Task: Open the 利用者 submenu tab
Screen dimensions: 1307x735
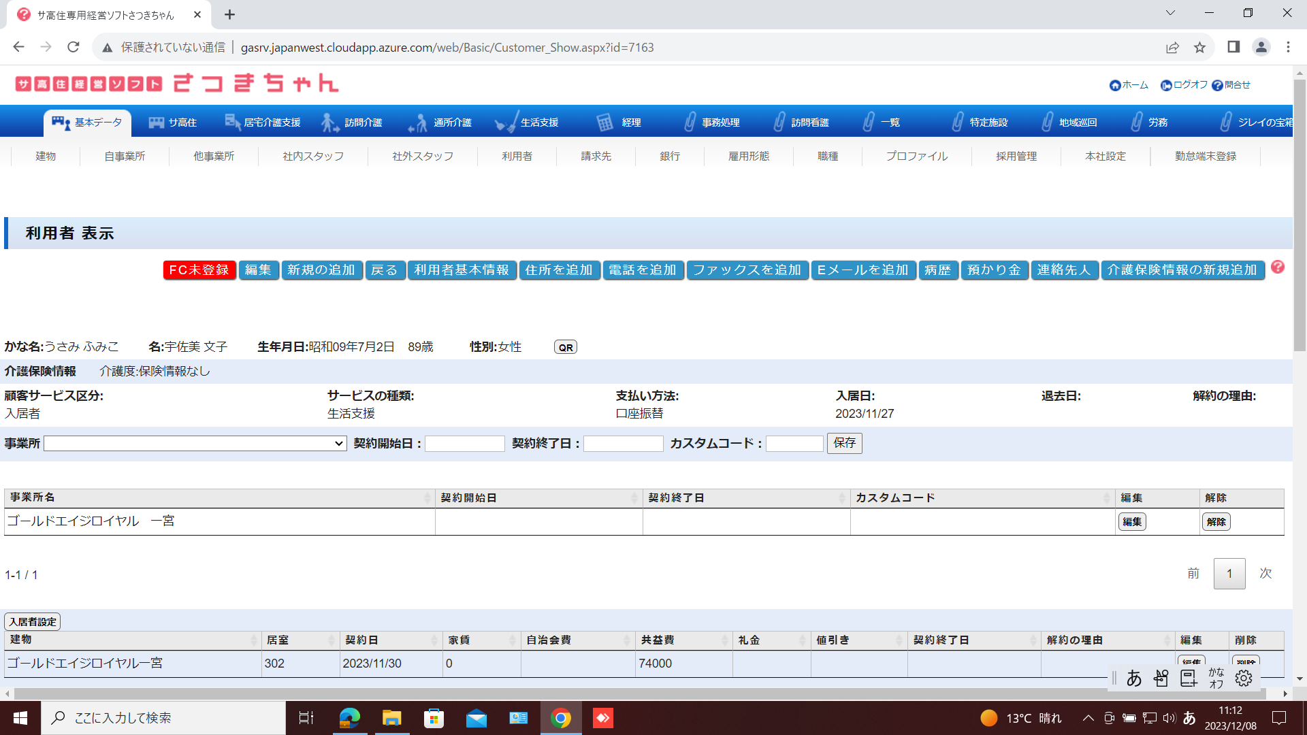Action: click(x=517, y=156)
